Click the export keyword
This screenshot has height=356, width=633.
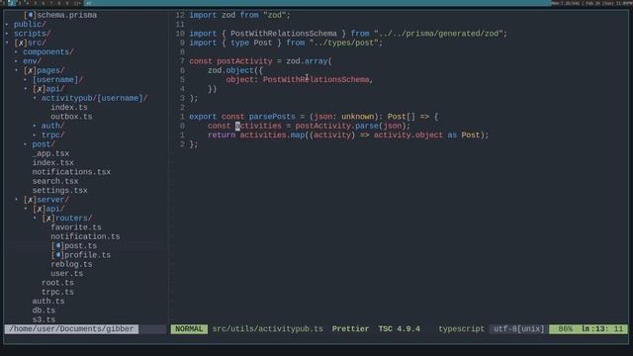coord(203,117)
